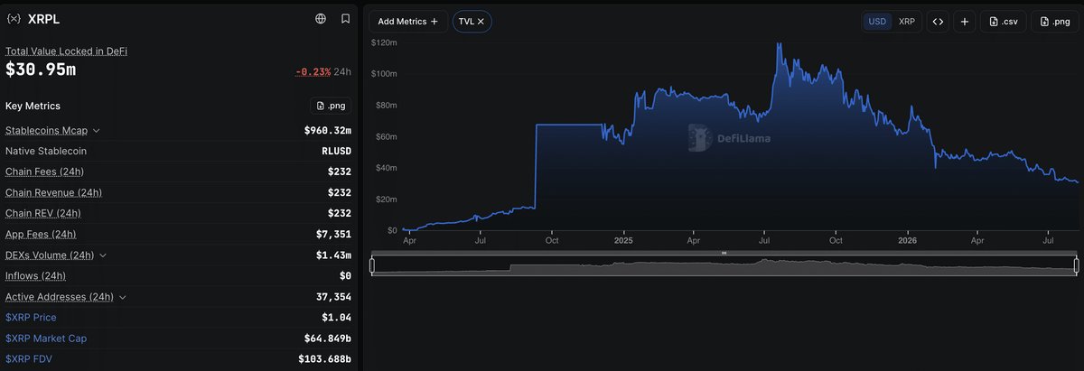Click the $103.688b FDV value
The height and width of the screenshot is (371, 1084).
coord(325,358)
